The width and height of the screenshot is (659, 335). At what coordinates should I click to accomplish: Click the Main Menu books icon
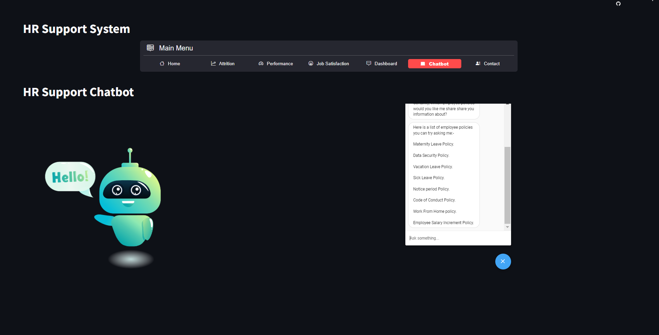coord(150,48)
